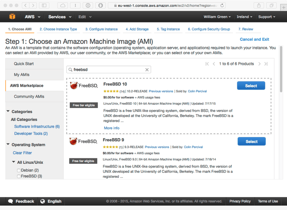Click the FreeBSD 10 logo
Image resolution: width=287 pixels, height=210 pixels.
point(84,85)
